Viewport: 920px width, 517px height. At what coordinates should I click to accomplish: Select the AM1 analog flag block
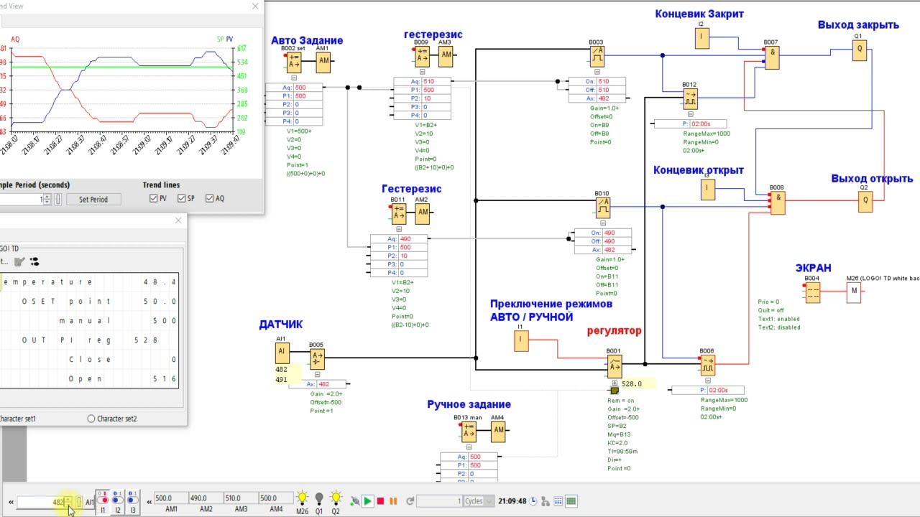(323, 61)
